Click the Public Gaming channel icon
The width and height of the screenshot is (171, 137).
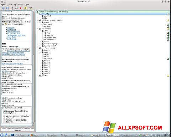pos(40,48)
